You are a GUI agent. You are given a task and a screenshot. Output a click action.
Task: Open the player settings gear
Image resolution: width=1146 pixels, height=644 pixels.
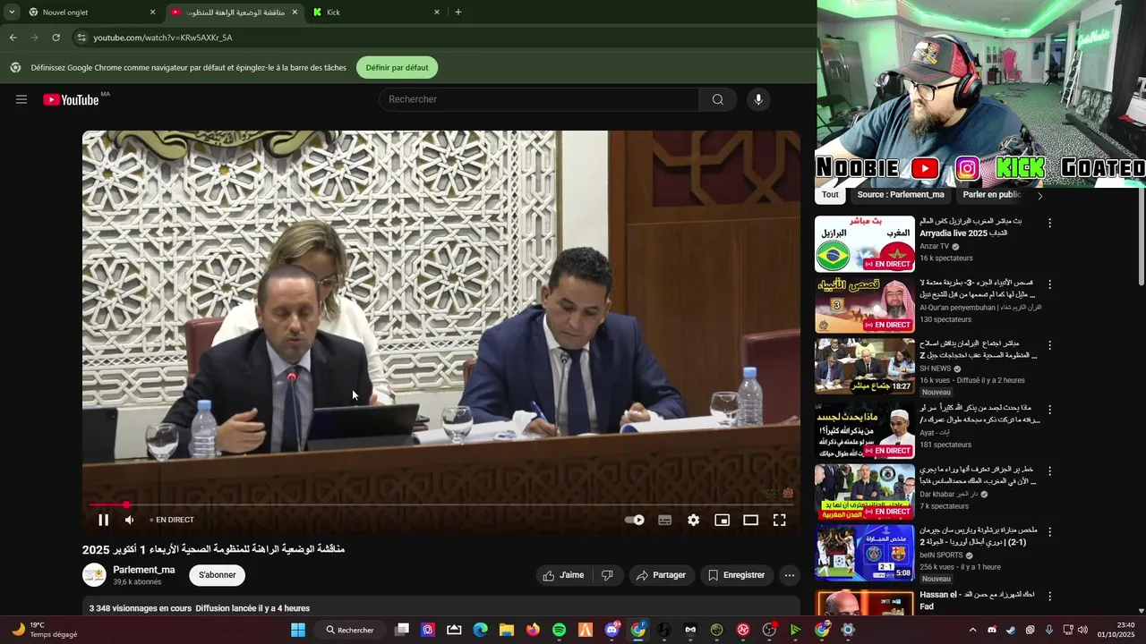coord(693,520)
